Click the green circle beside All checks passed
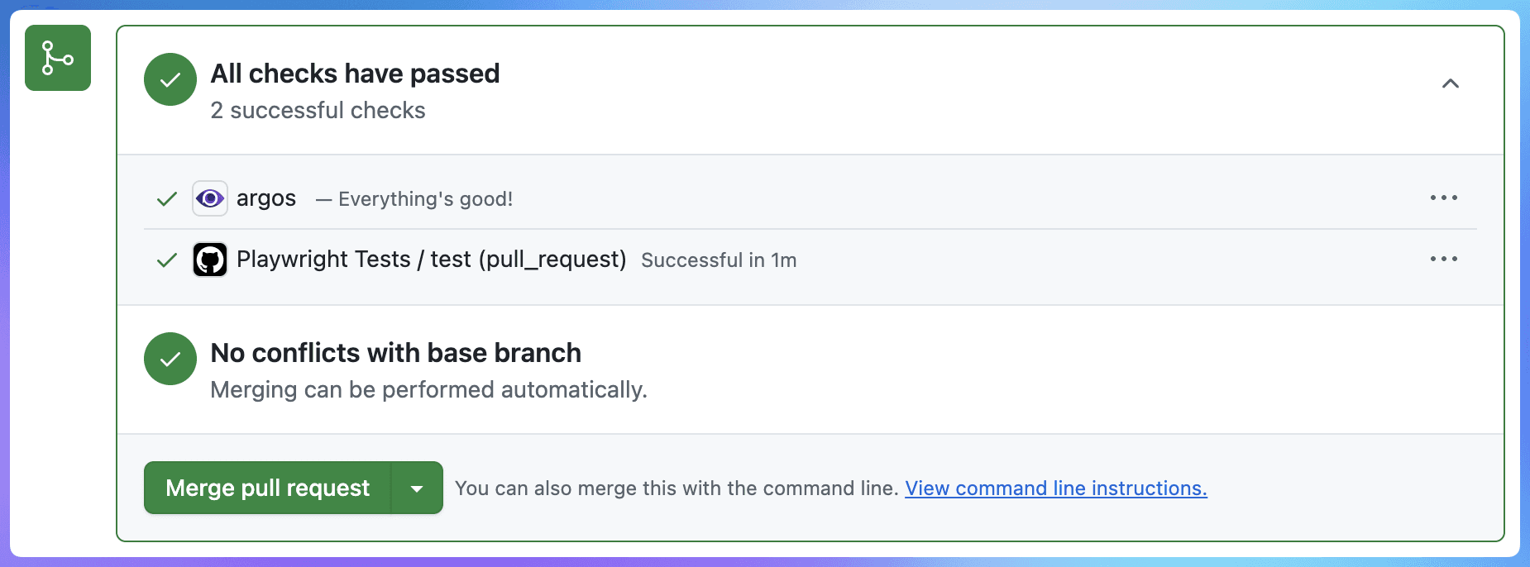 pos(170,79)
